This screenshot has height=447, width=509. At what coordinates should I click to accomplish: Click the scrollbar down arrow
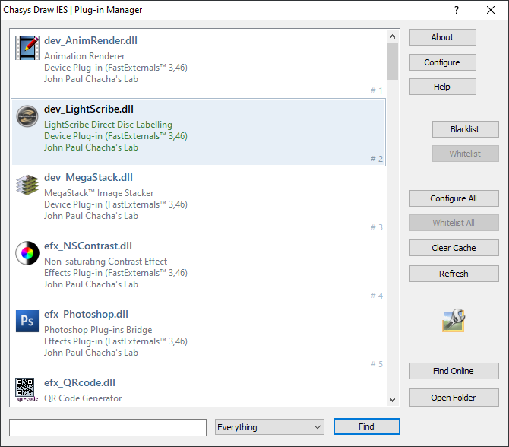[392, 400]
